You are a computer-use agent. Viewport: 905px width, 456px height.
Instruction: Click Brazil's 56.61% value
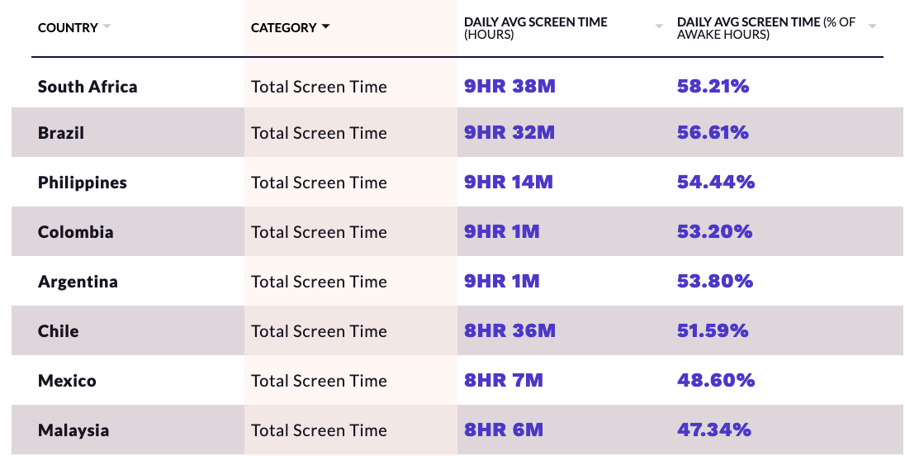[713, 133]
